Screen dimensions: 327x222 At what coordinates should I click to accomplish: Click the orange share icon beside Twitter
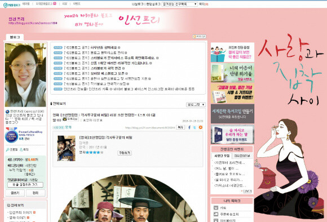point(200,127)
